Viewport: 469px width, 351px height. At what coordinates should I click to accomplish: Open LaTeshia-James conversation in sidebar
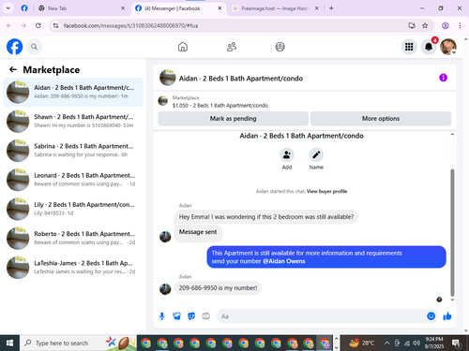73,268
